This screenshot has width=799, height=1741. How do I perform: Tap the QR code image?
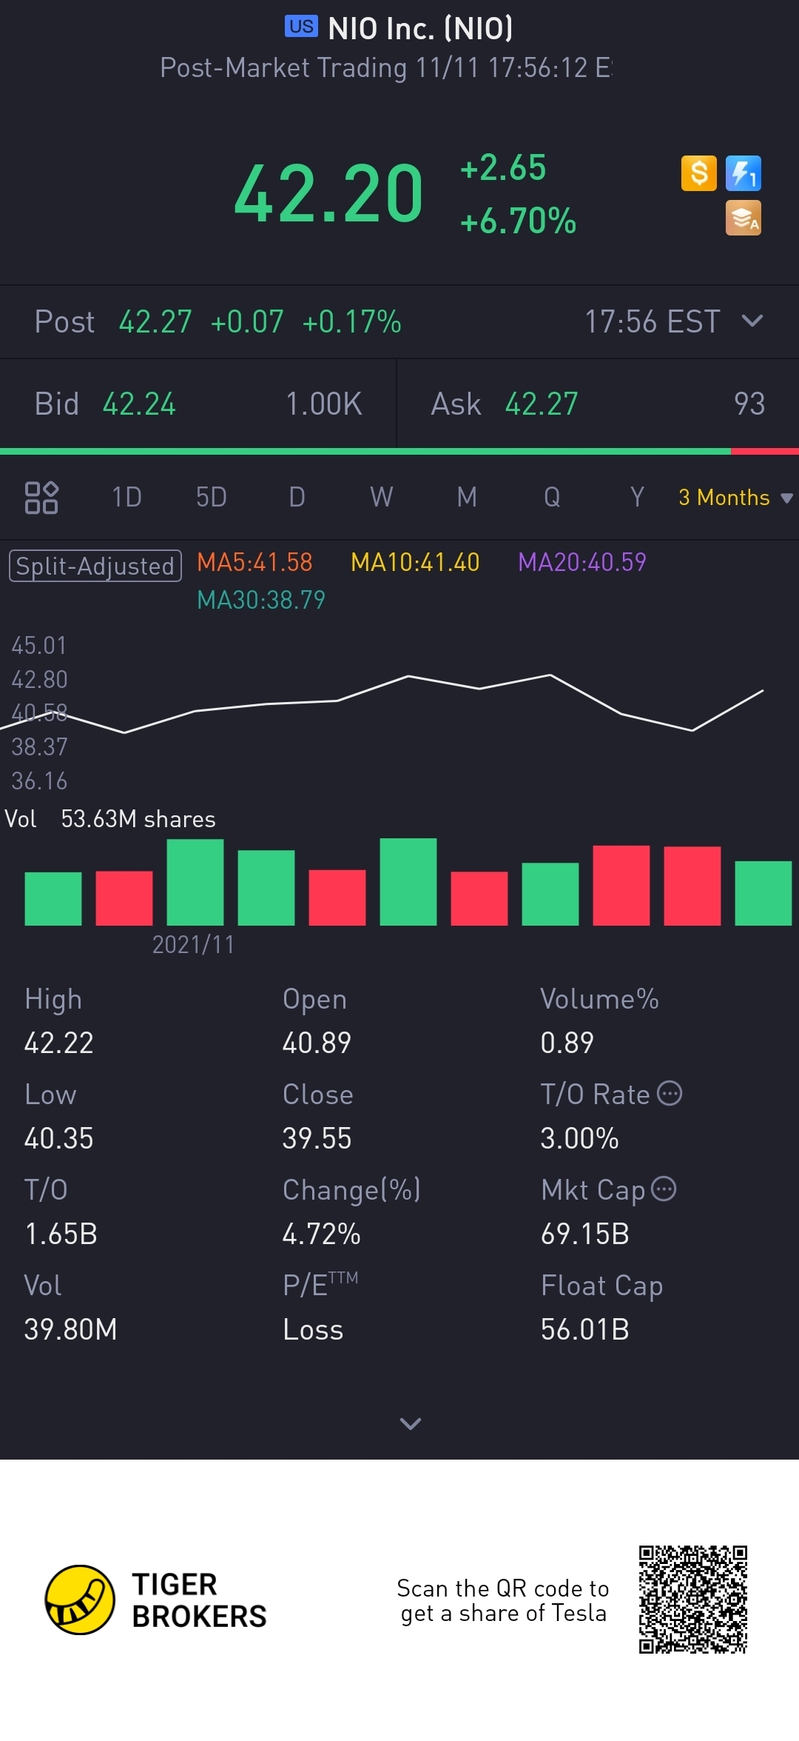693,1600
